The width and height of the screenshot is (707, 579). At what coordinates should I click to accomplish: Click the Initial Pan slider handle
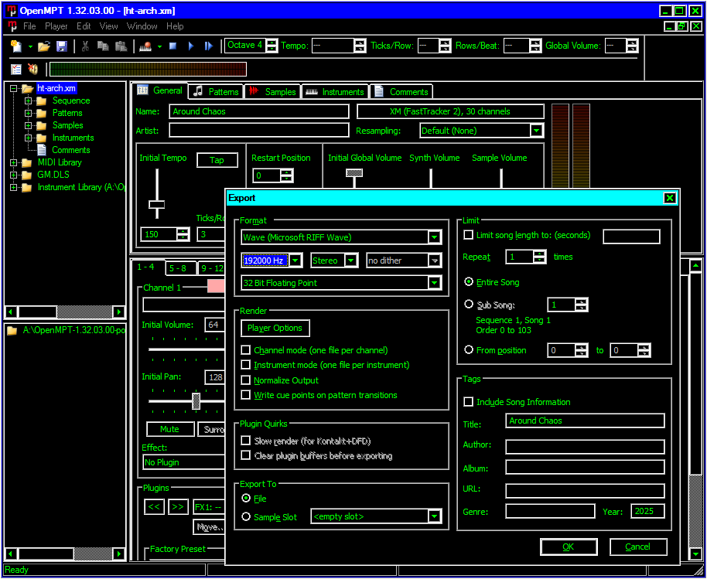196,400
